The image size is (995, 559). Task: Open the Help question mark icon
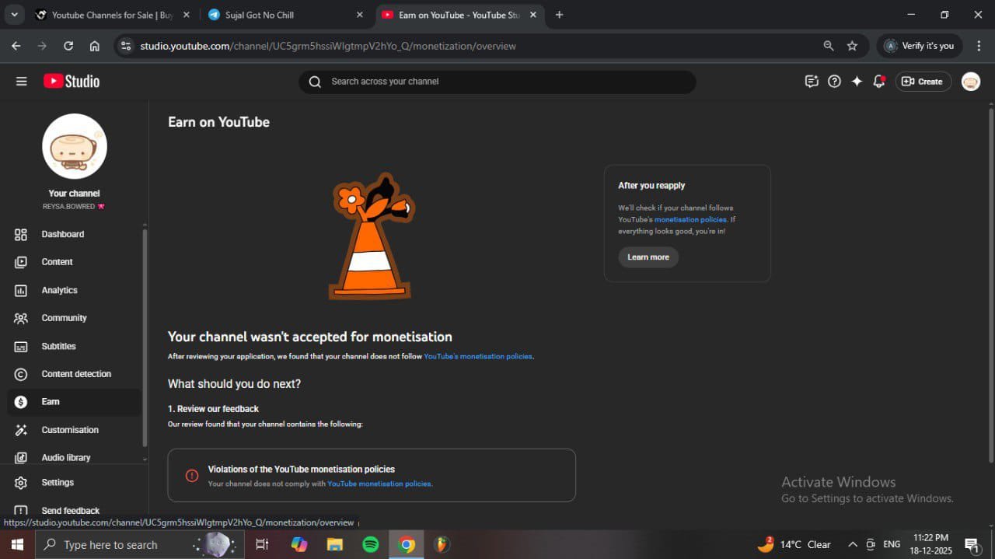pos(834,82)
